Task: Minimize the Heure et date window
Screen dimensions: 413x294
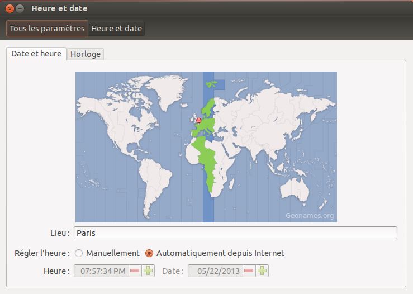Action: 20,9
